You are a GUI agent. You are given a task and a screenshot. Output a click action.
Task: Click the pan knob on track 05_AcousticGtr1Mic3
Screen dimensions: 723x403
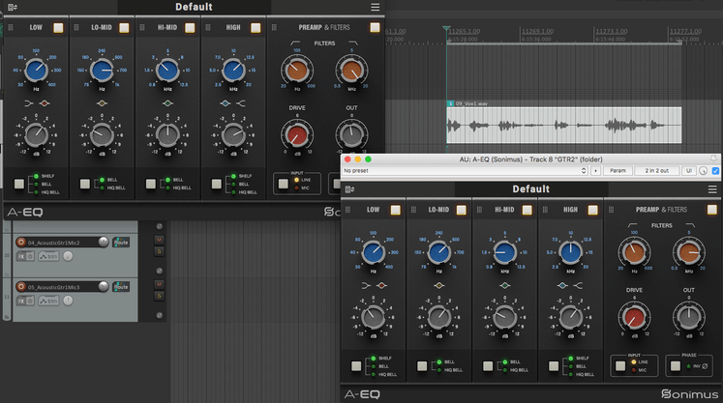68,301
